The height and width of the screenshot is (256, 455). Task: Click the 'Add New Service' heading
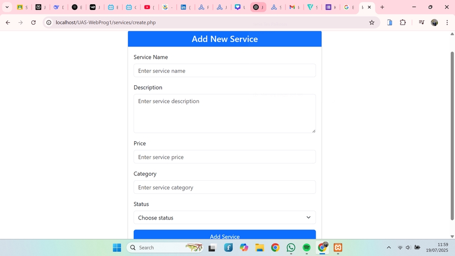[225, 39]
